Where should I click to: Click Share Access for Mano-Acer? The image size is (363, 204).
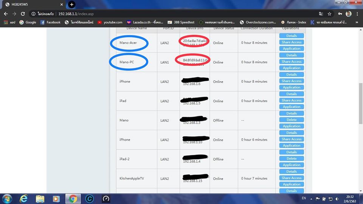[x=292, y=42]
